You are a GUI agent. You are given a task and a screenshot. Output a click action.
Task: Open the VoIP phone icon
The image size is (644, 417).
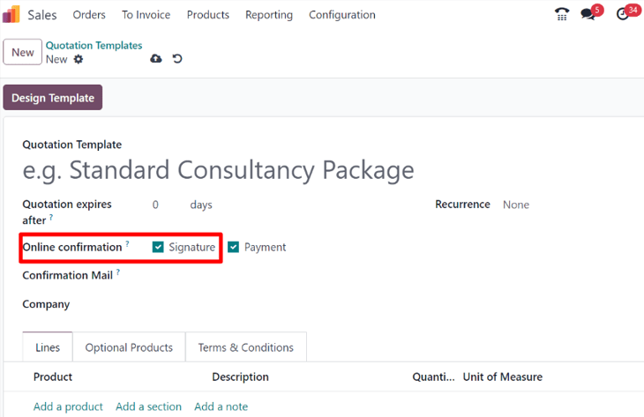coord(561,14)
